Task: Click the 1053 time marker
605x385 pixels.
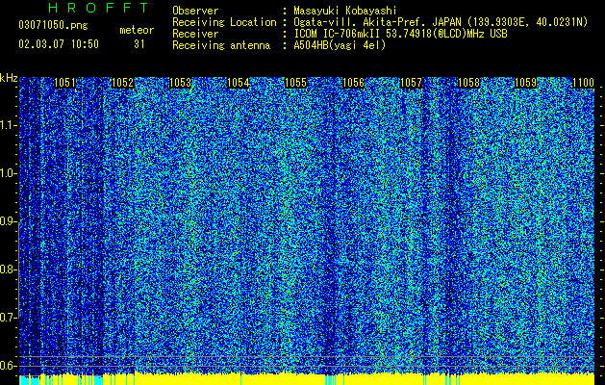Action: (180, 83)
